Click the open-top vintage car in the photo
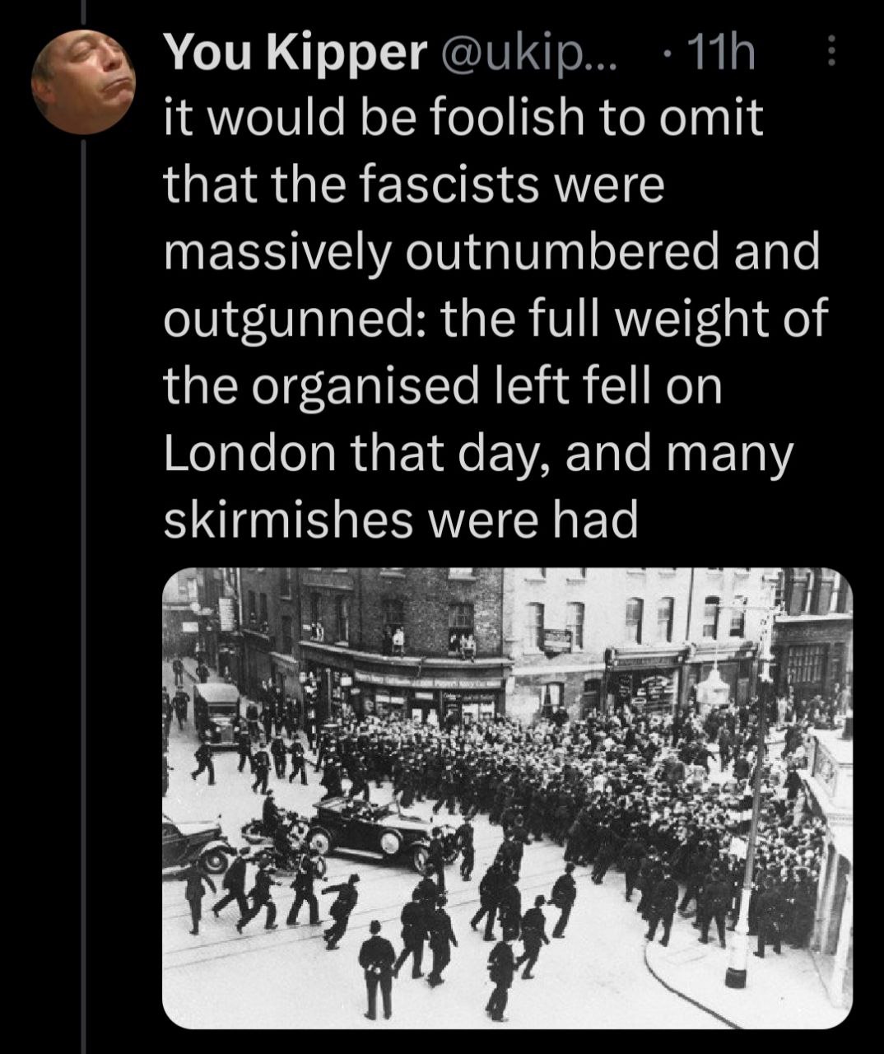The image size is (884, 1054). coord(370,830)
